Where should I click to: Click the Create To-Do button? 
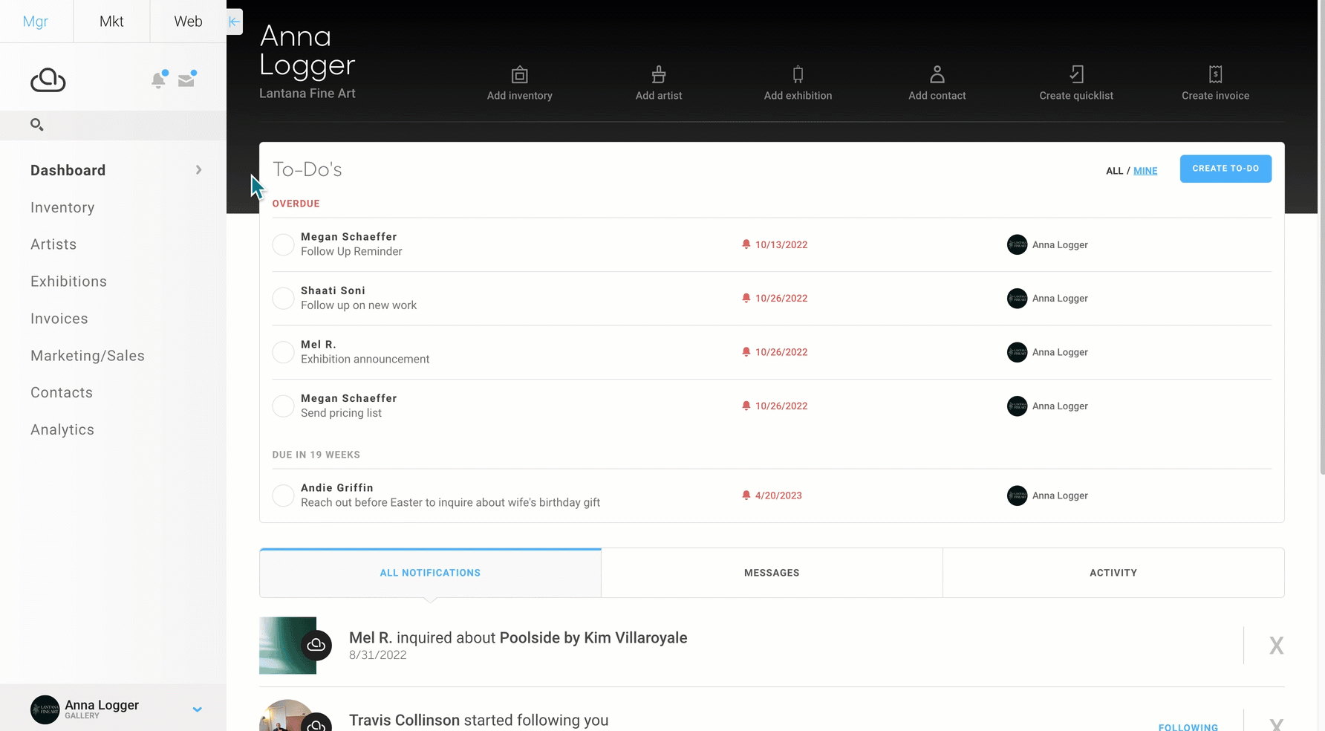(1225, 169)
